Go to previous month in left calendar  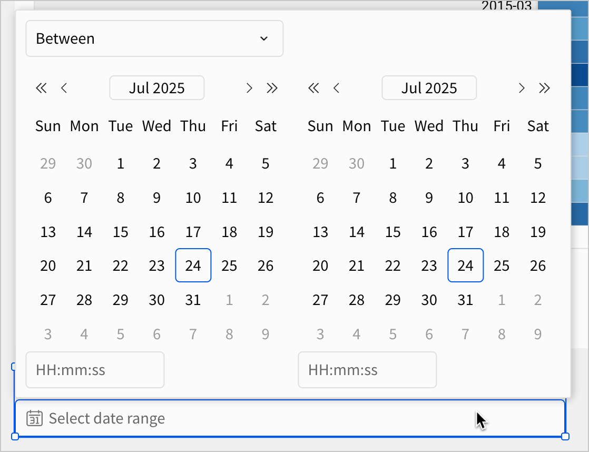point(64,88)
